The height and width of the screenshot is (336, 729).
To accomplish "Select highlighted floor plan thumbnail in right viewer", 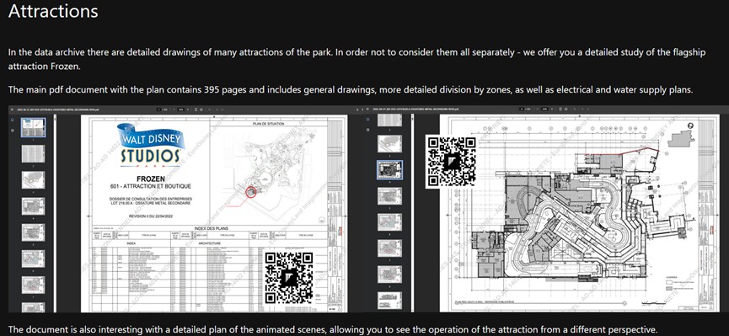I will (389, 169).
